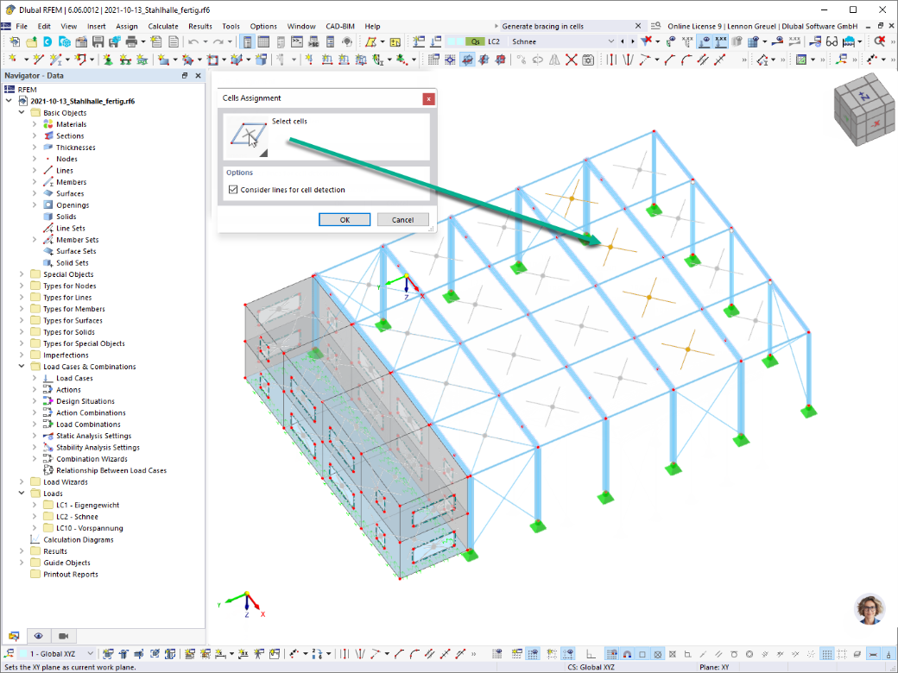Open the Assign menu

pos(127,27)
